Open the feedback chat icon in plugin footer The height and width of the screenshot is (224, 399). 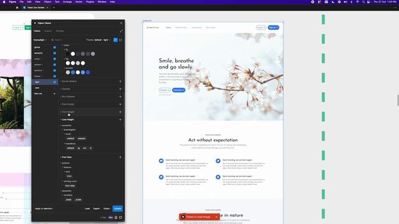(120, 217)
